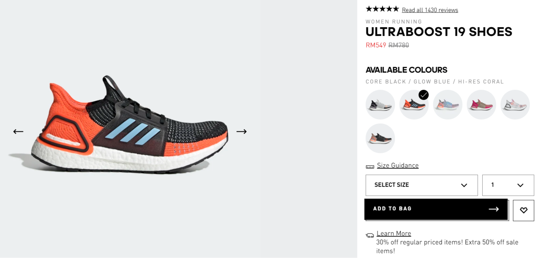Open the Select Size dropdown
538x264 pixels.
[422, 185]
